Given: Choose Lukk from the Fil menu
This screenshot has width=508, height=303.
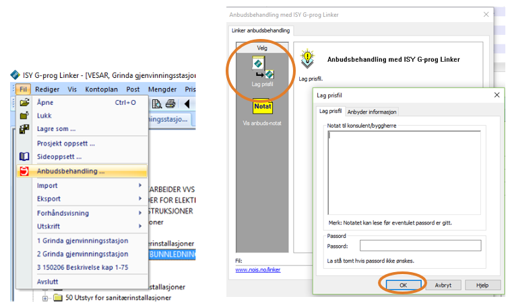Looking at the screenshot, I should 82,116.
